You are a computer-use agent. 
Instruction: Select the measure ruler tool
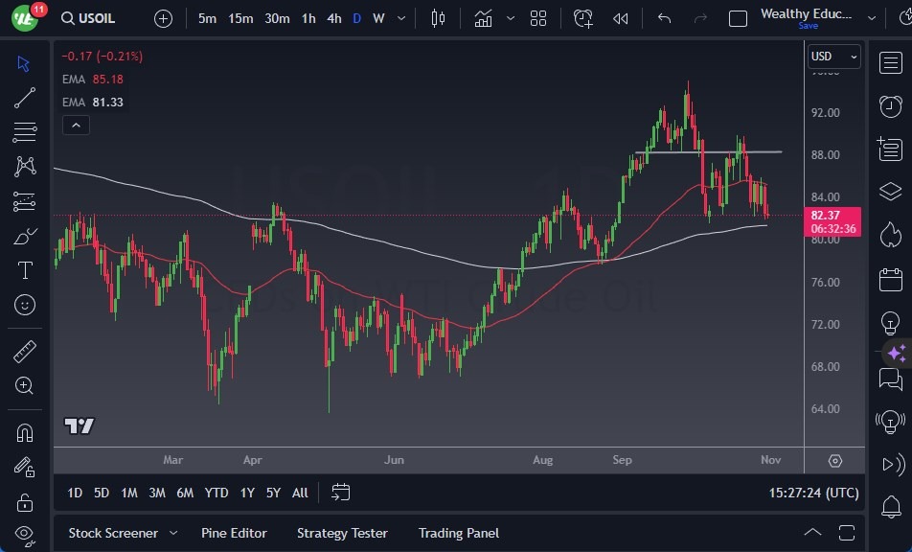(23, 351)
